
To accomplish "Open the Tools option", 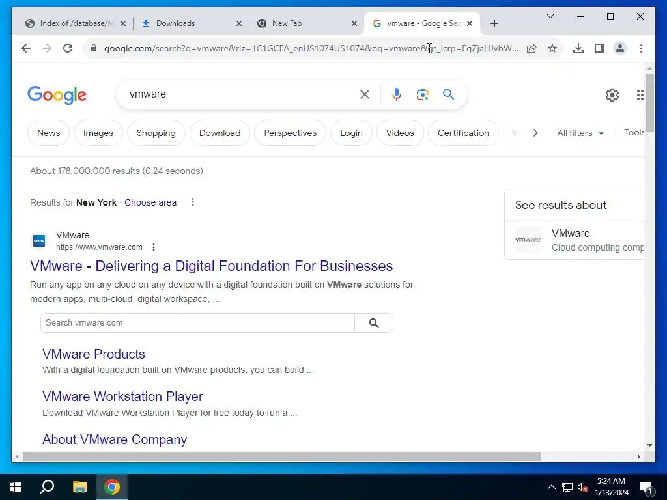I will 634,132.
